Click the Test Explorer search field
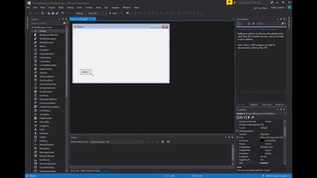The width and height of the screenshot is (317, 178). [x=268, y=24]
